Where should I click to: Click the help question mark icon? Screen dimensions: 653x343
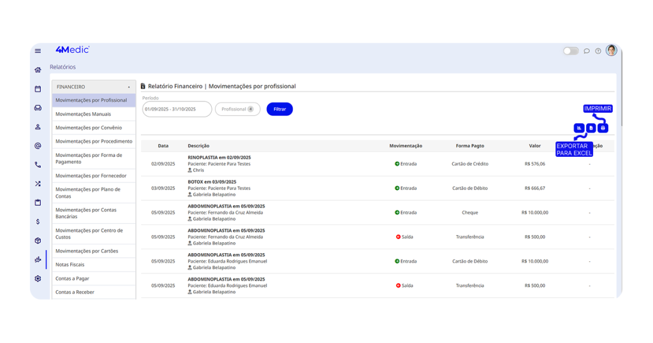point(598,51)
